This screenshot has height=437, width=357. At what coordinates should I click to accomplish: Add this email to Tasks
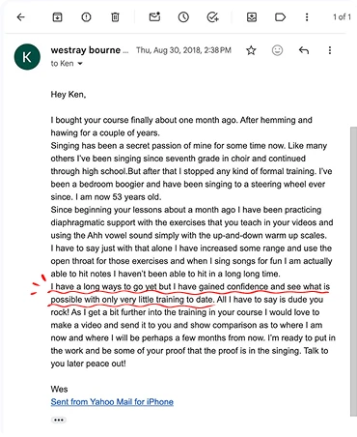pyautogui.click(x=212, y=17)
